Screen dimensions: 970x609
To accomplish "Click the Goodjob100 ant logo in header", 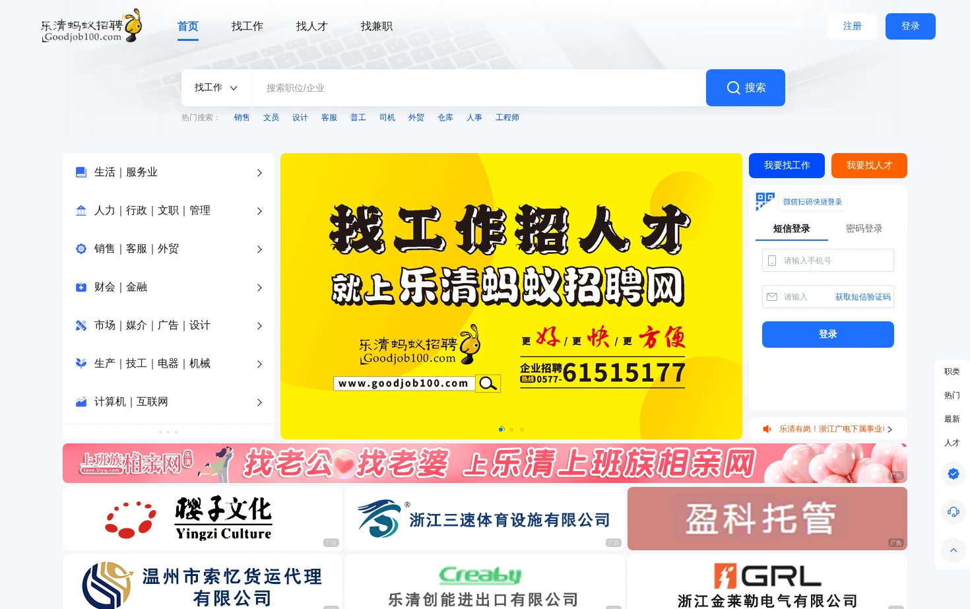I will pos(91,26).
